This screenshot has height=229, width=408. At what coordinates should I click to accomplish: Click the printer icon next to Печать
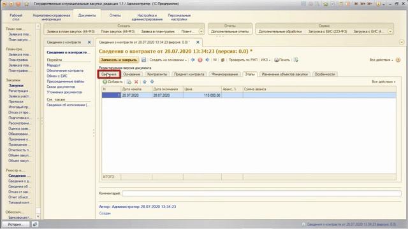(276, 60)
